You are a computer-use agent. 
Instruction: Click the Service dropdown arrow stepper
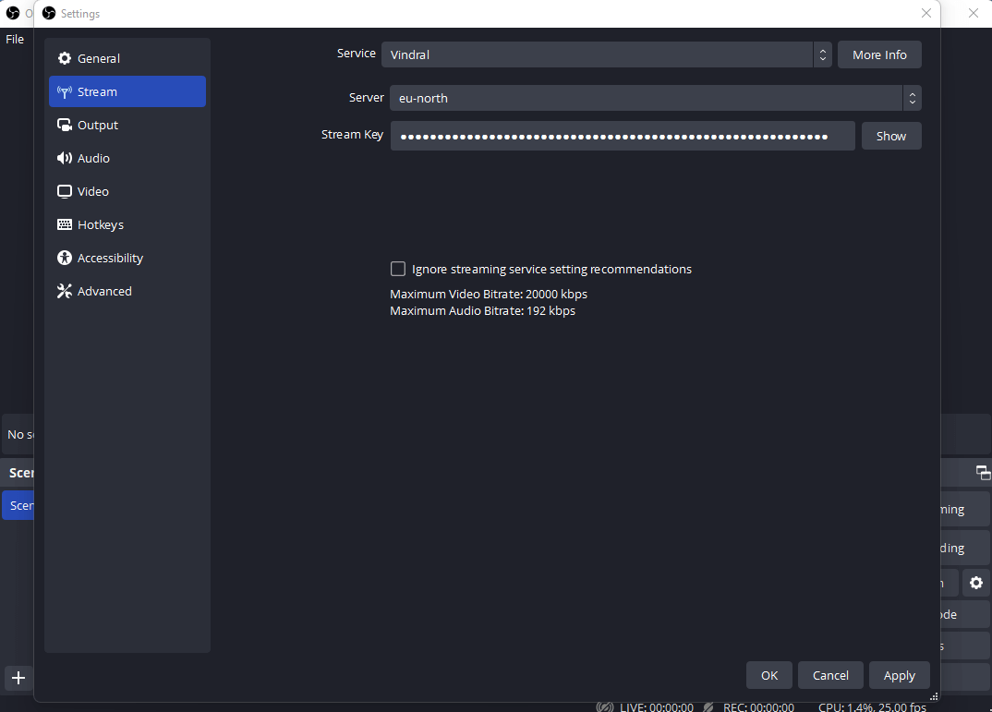tap(822, 54)
